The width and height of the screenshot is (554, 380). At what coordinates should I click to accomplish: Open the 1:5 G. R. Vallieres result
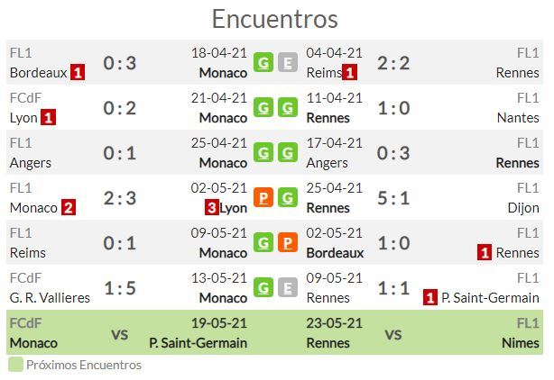120,288
